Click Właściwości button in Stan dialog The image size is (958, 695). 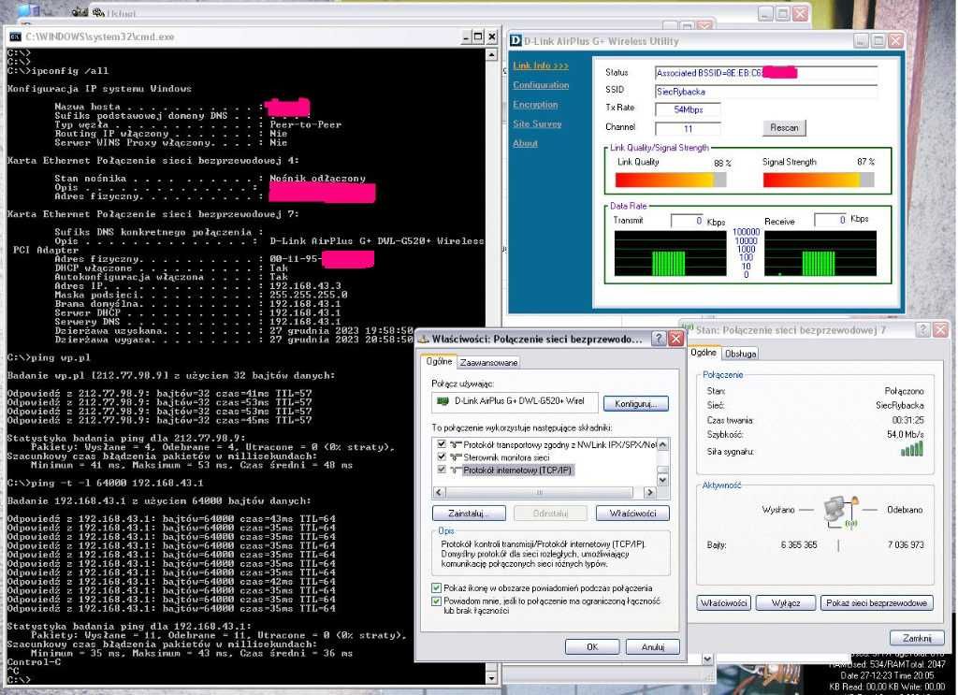pos(723,602)
